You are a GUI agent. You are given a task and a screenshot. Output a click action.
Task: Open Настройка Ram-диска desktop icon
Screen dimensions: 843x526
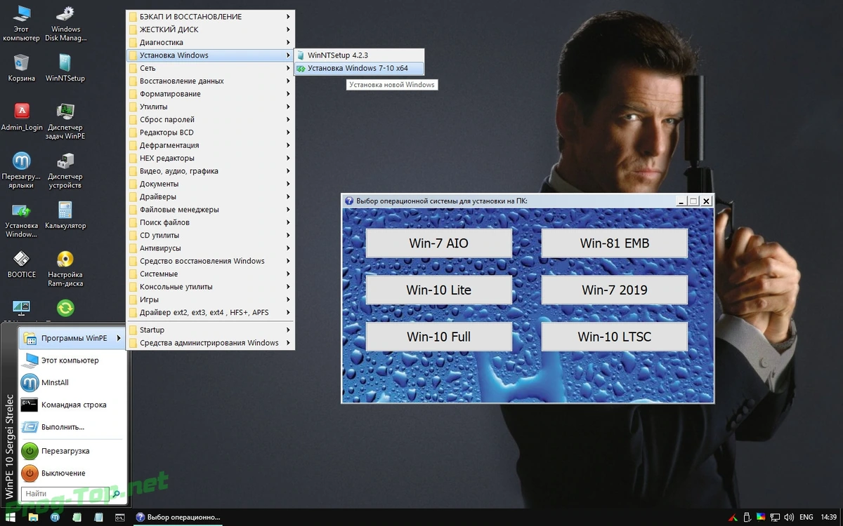pyautogui.click(x=65, y=269)
